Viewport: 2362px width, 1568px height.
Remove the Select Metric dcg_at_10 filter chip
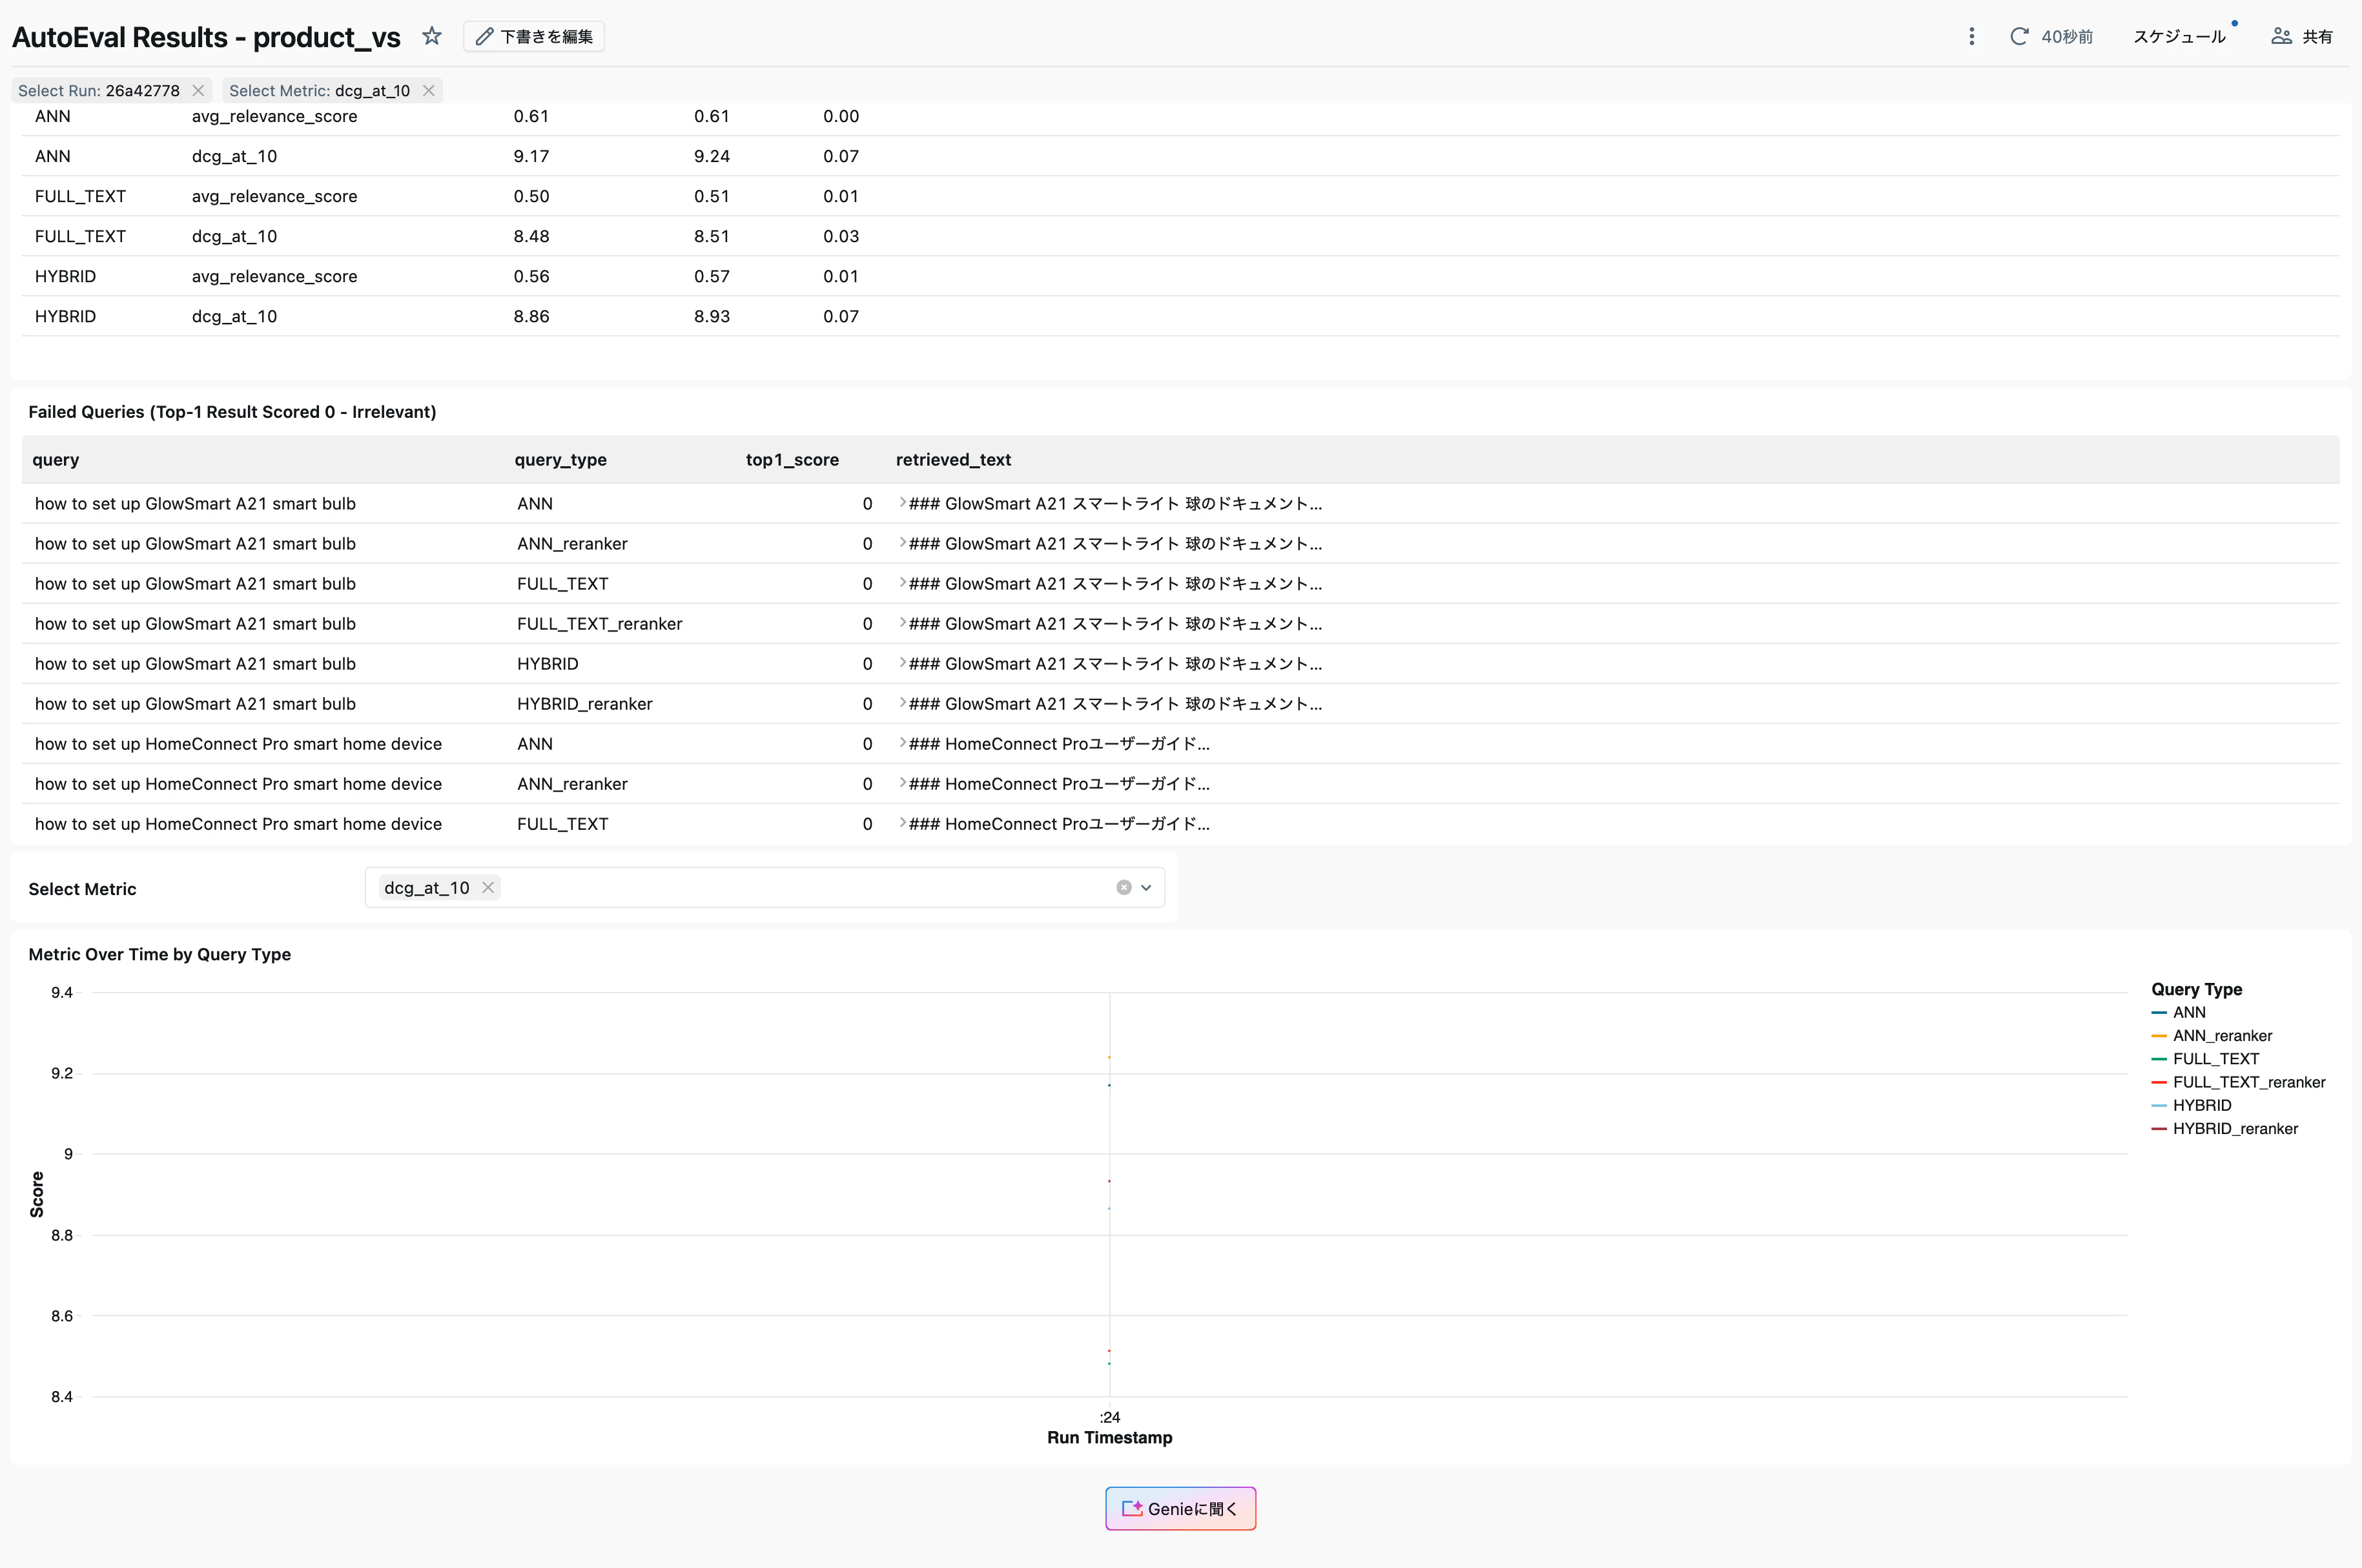click(429, 90)
